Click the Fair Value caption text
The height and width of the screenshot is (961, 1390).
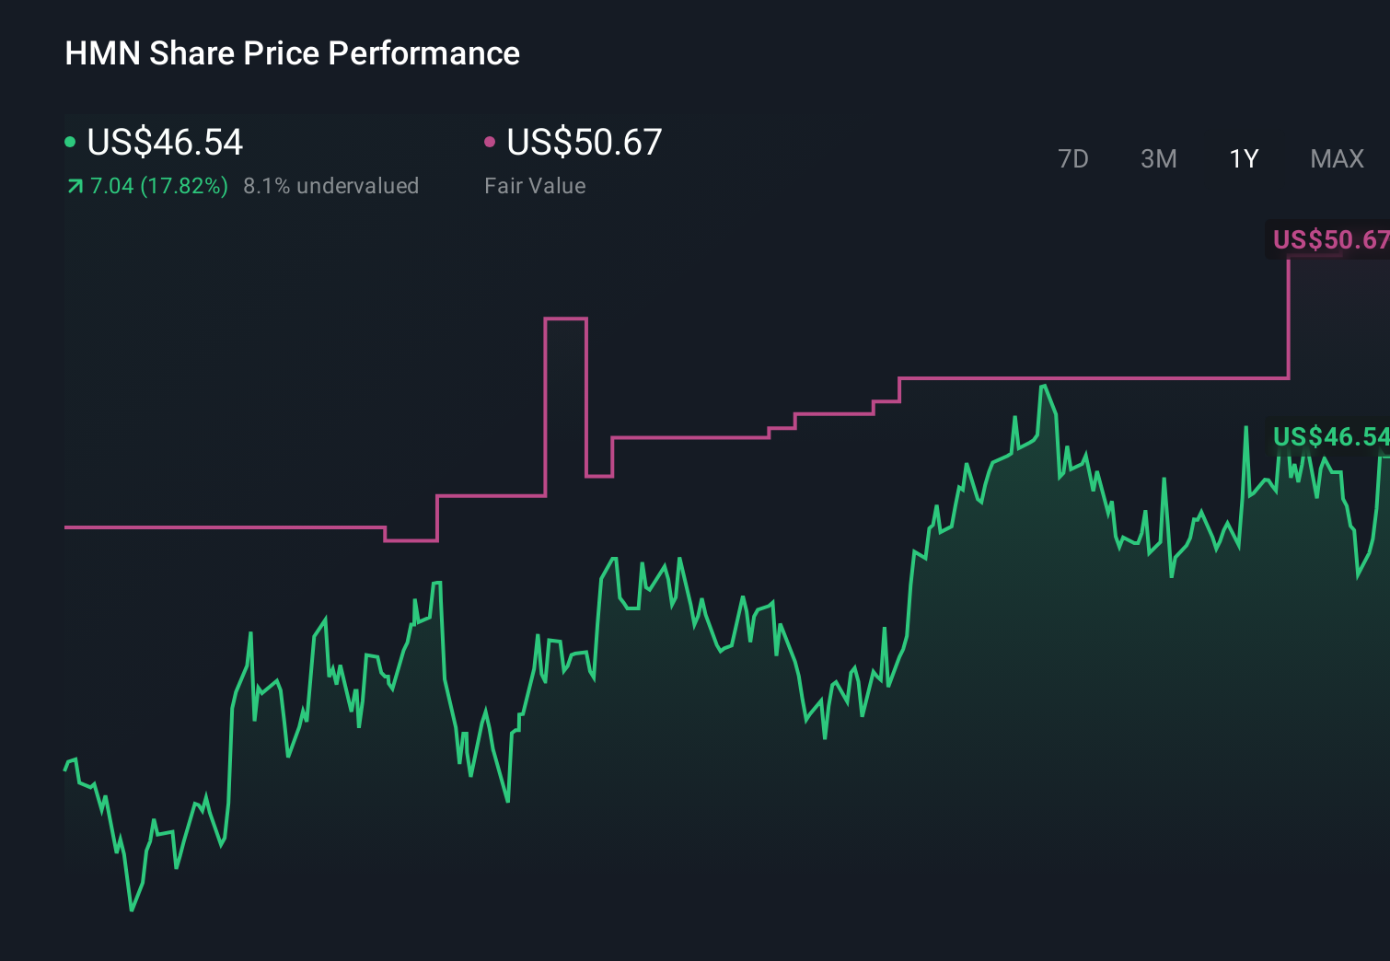click(x=535, y=186)
